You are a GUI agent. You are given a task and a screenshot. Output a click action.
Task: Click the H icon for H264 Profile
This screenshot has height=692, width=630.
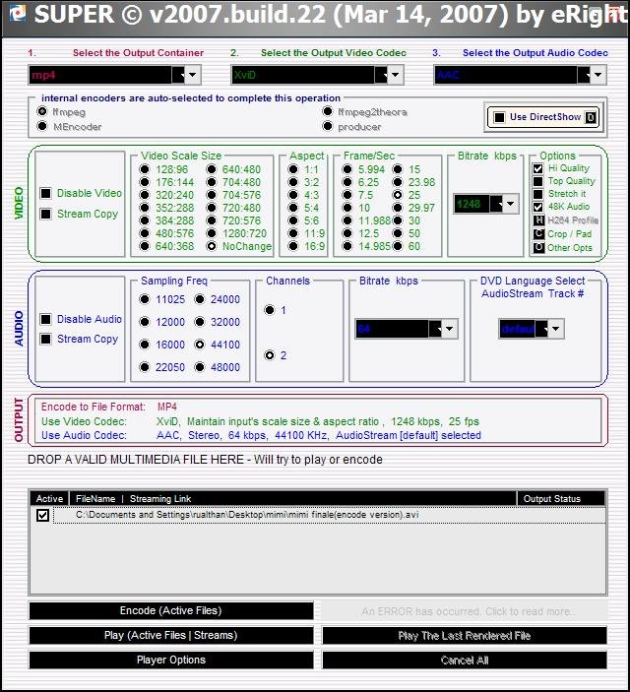[x=538, y=220]
